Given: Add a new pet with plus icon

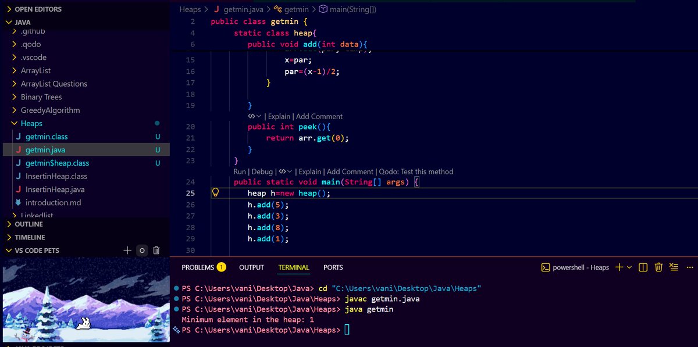Looking at the screenshot, I should (127, 251).
